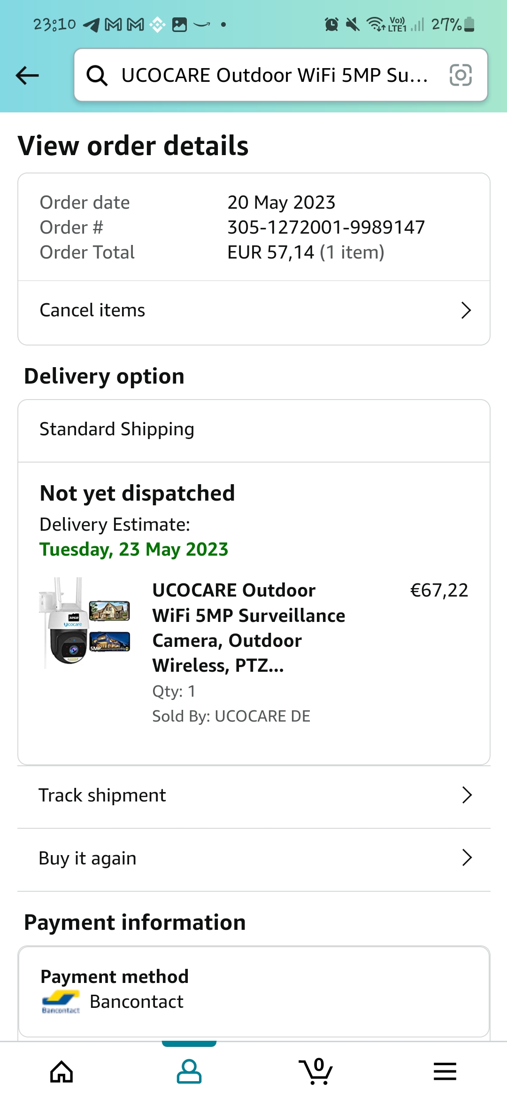Image resolution: width=507 pixels, height=1100 pixels.
Task: Tap the alarm icon in status bar
Action: [x=331, y=24]
